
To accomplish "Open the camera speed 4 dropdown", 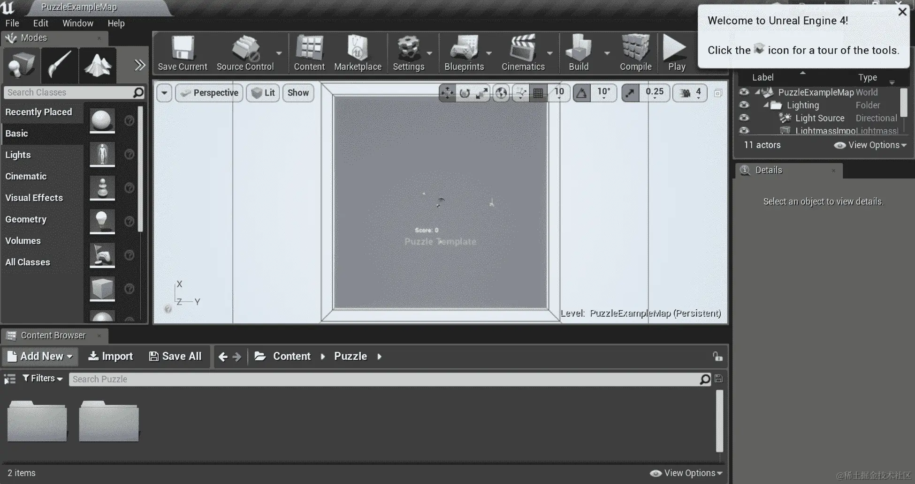I will (691, 93).
